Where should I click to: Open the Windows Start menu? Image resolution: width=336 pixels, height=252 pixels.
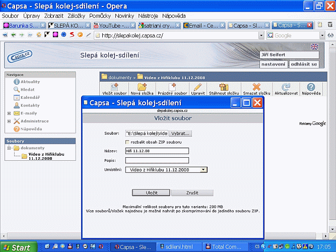pos(19,247)
